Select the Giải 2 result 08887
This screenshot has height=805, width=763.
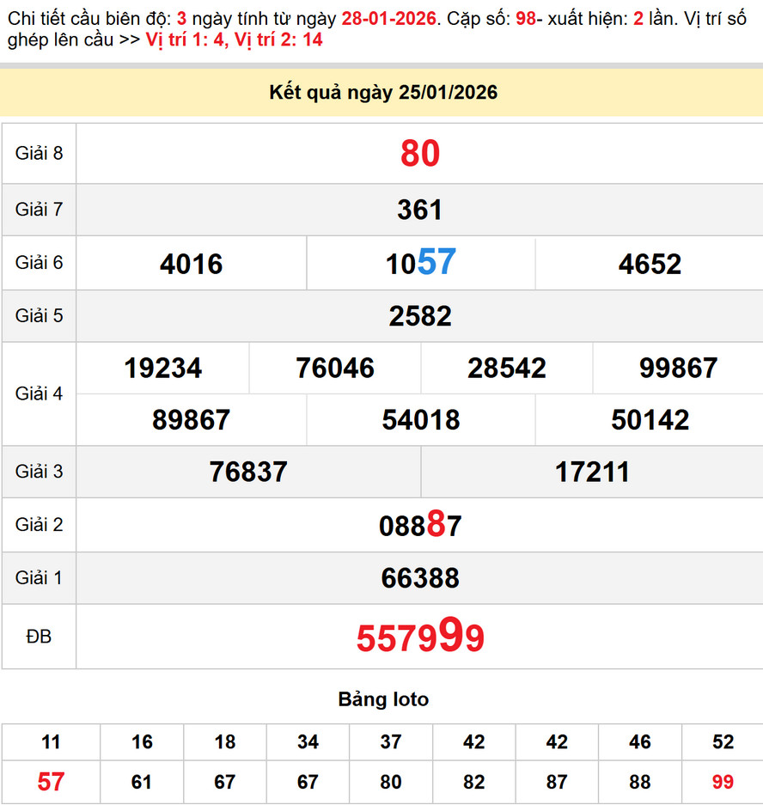pyautogui.click(x=419, y=525)
